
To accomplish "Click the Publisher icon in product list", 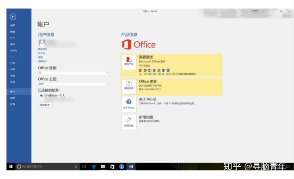I will 164,70.
